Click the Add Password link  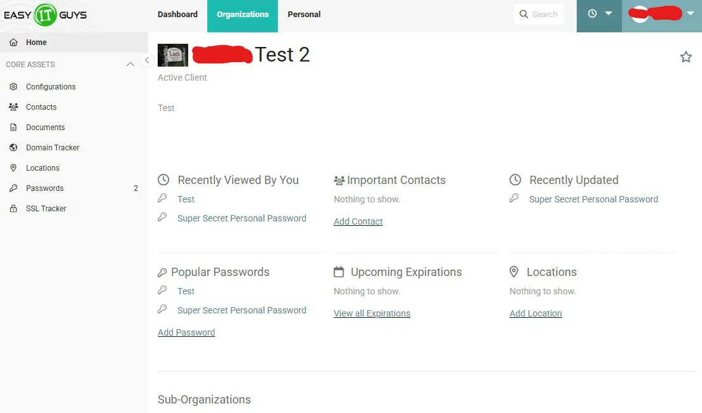[x=186, y=332]
